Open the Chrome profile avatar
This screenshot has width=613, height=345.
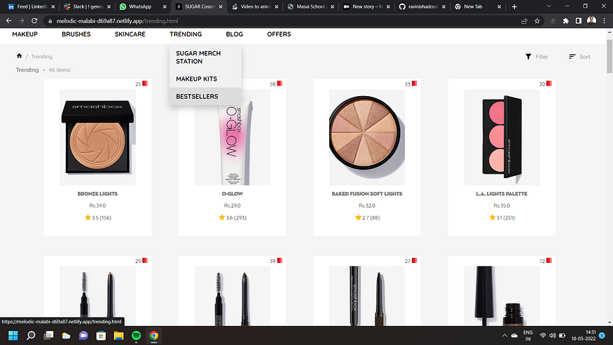[x=591, y=21]
